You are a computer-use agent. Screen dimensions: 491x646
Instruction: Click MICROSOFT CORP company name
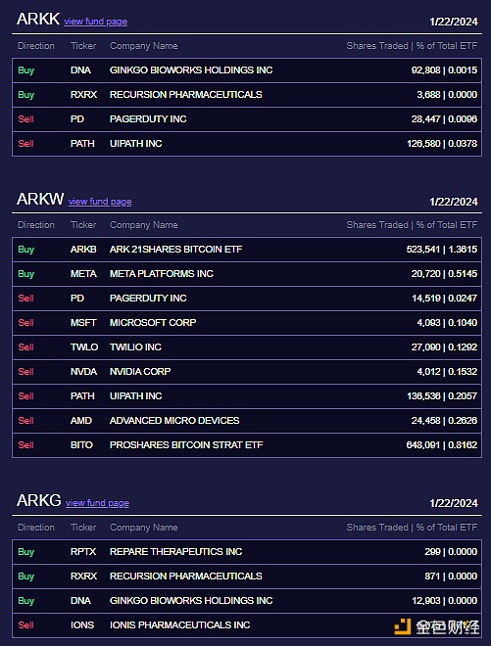coord(153,323)
